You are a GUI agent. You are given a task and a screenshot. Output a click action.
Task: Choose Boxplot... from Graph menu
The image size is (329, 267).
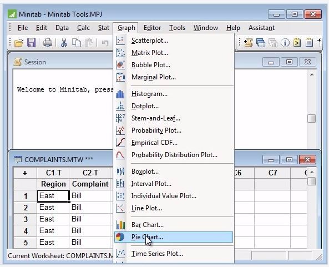(x=174, y=172)
